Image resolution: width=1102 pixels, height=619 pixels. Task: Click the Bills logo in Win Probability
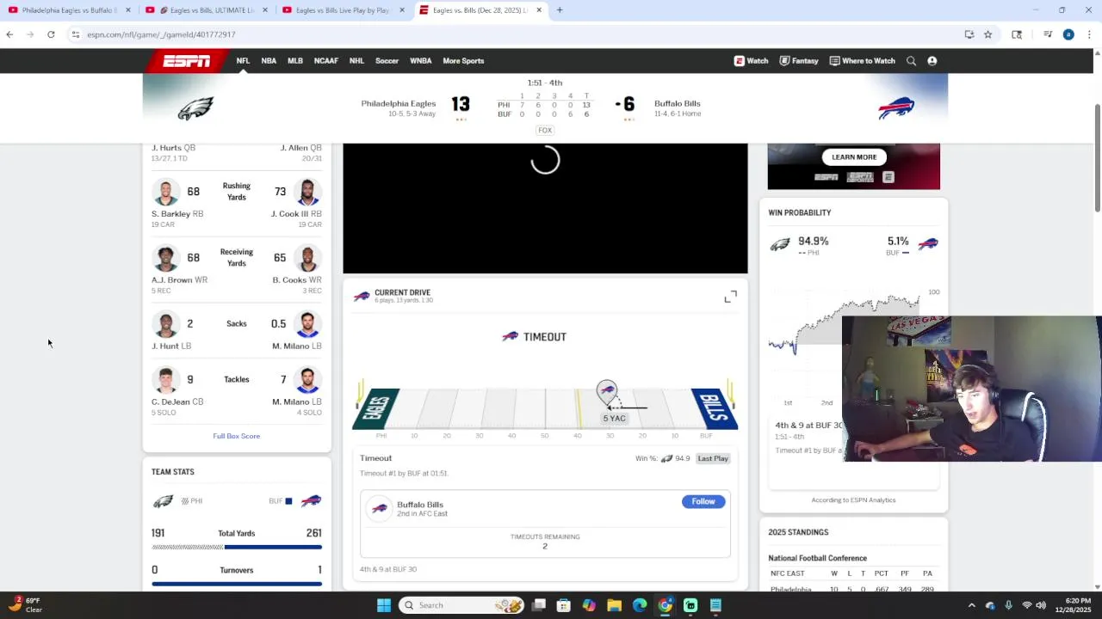coord(927,244)
